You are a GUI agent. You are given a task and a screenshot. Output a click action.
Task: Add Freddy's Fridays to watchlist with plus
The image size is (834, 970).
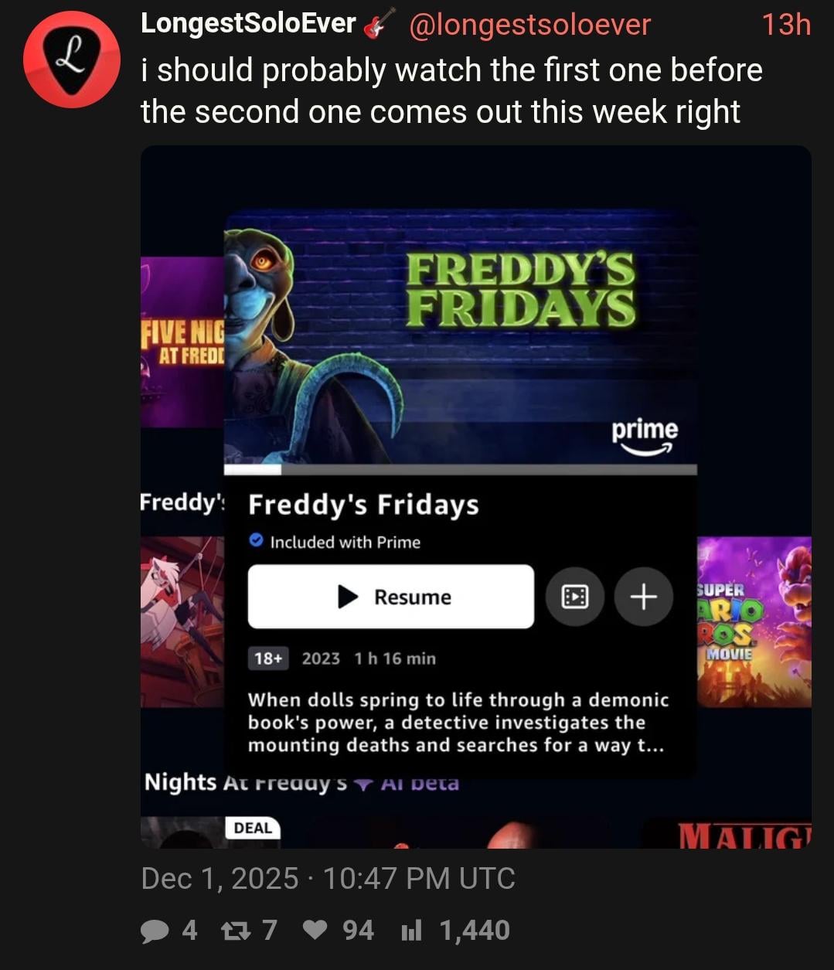pyautogui.click(x=643, y=597)
